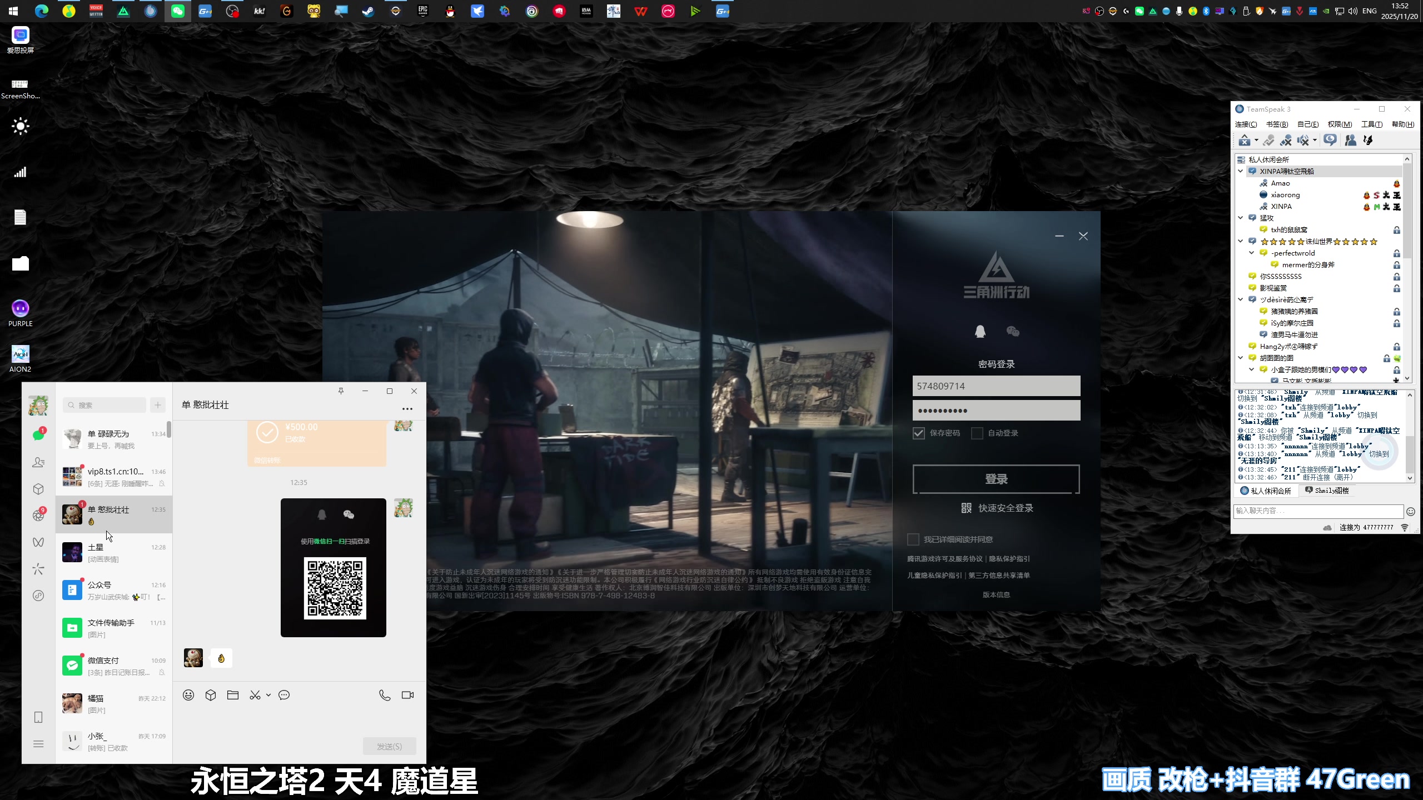Viewport: 1423px width, 800px height.
Task: Click the send file folder icon
Action: click(233, 695)
